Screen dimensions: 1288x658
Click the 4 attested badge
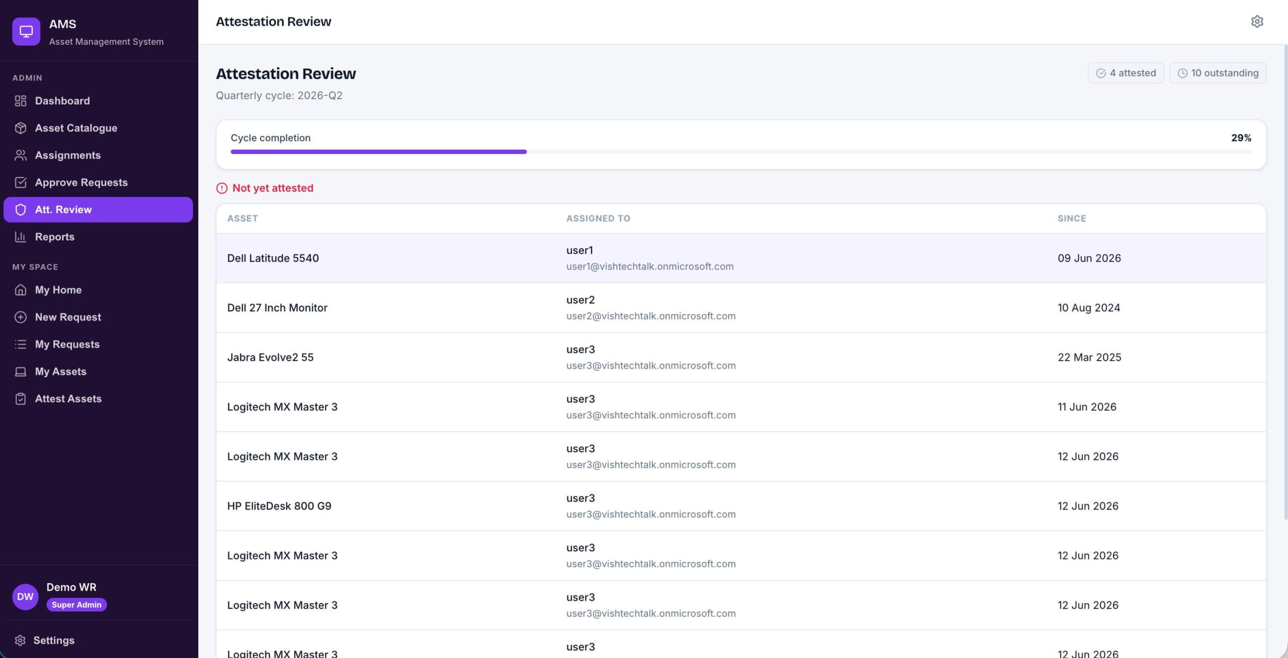click(x=1125, y=73)
